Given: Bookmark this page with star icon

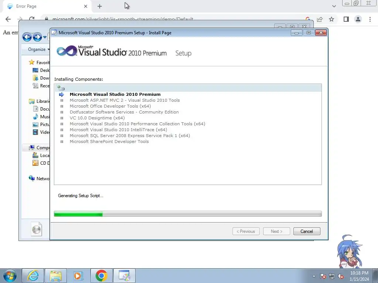Looking at the screenshot, I should (331, 19).
